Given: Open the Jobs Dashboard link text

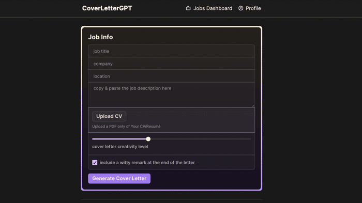Looking at the screenshot, I should click(x=213, y=8).
